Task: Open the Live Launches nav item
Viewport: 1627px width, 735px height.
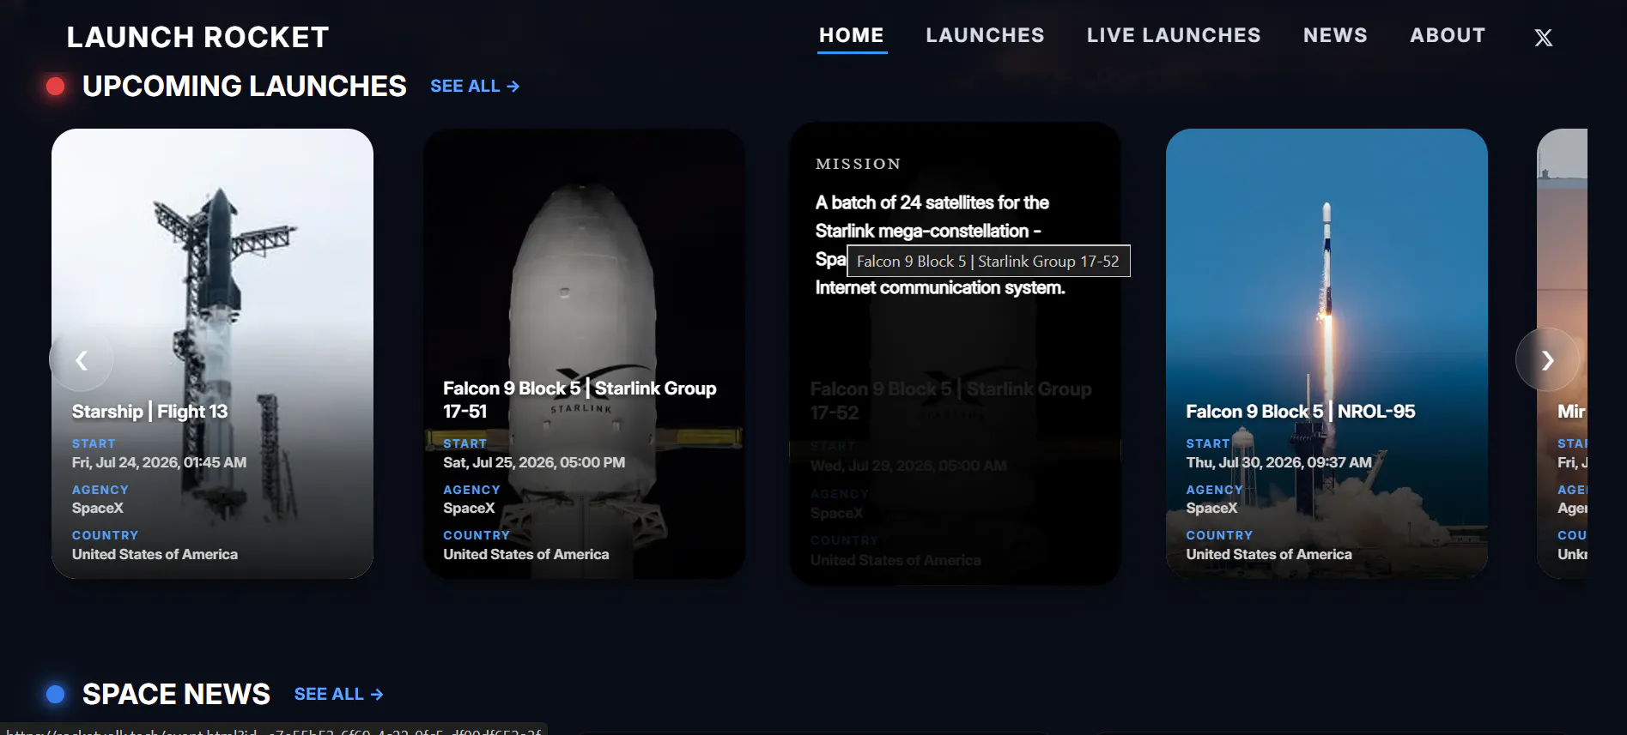Action: click(x=1174, y=35)
